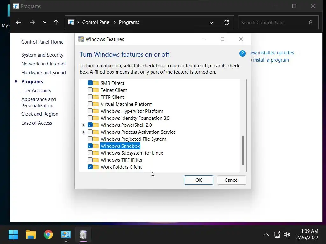Image resolution: width=326 pixels, height=244 pixels.
Task: Open Appearance and Personalization category
Action: pyautogui.click(x=39, y=103)
